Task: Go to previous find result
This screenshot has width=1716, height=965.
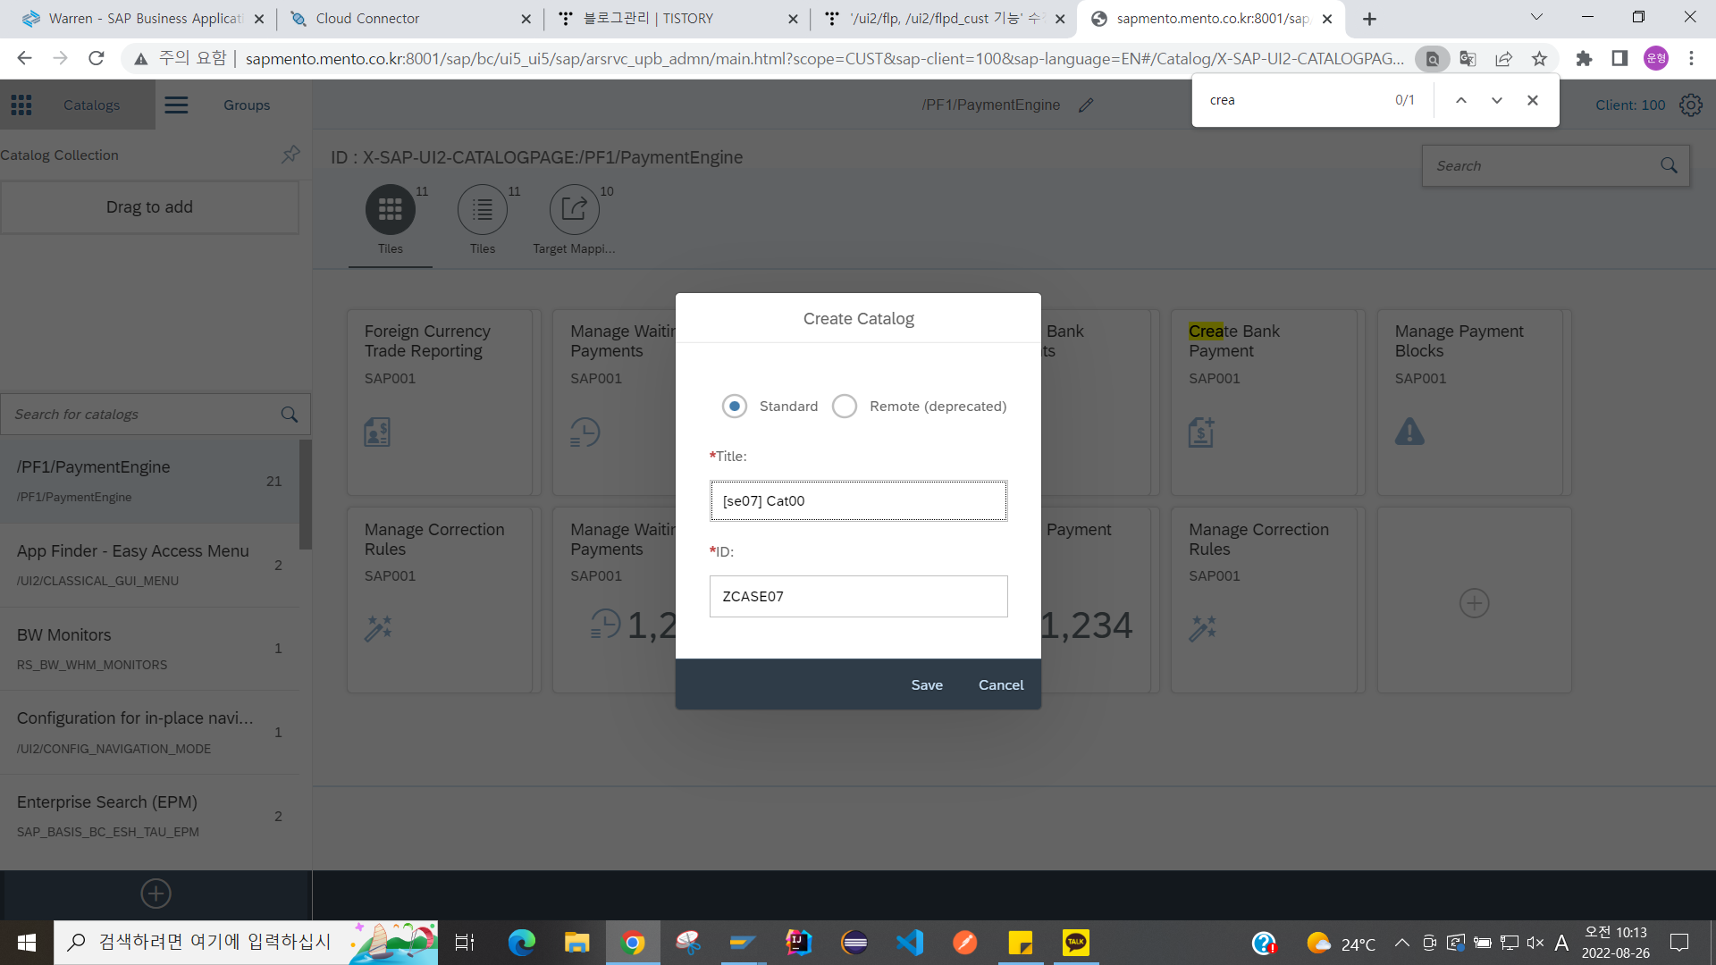Action: (x=1460, y=100)
